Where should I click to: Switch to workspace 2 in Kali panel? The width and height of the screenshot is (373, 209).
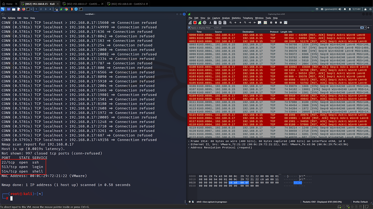click(x=41, y=9)
